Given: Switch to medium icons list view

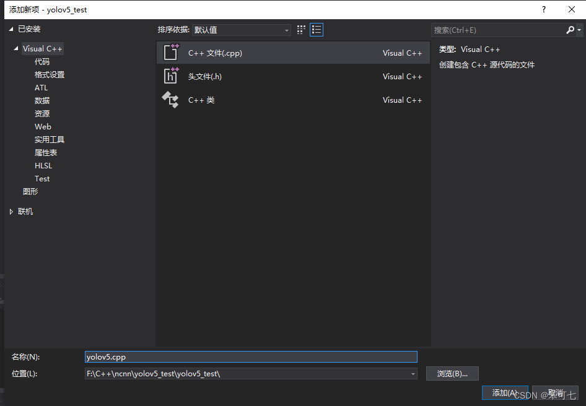Looking at the screenshot, I should 316,30.
